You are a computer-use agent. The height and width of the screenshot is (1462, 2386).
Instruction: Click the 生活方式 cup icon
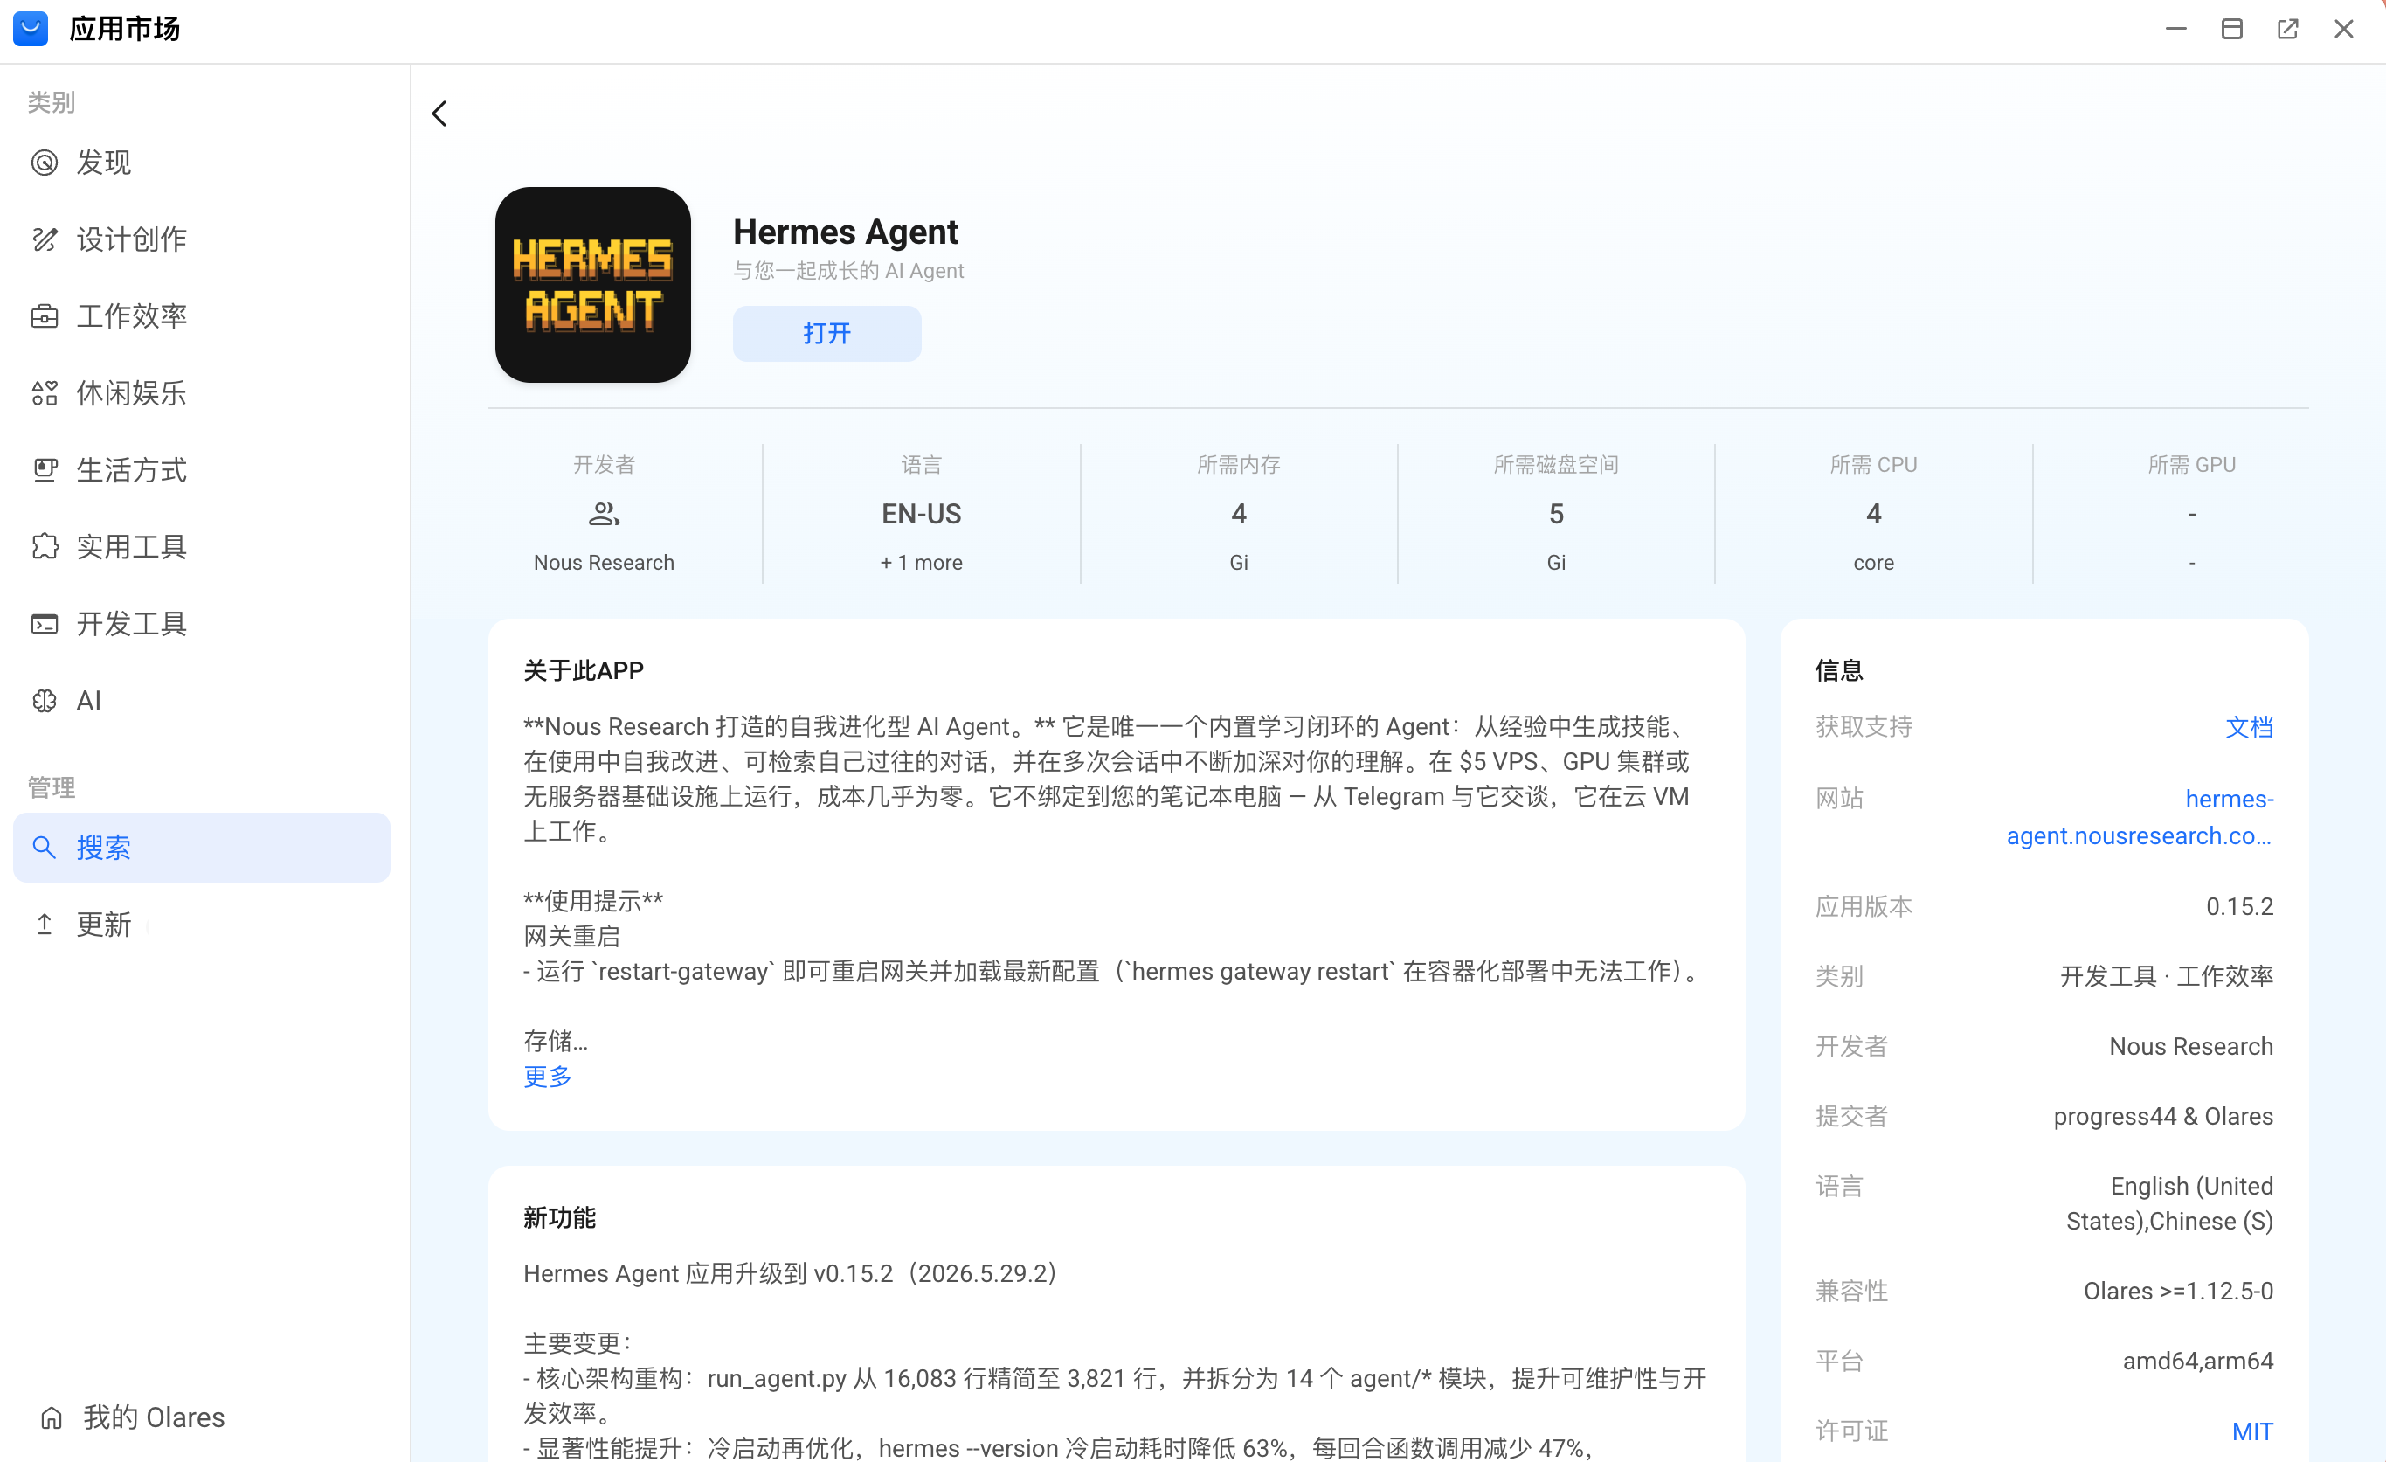45,470
